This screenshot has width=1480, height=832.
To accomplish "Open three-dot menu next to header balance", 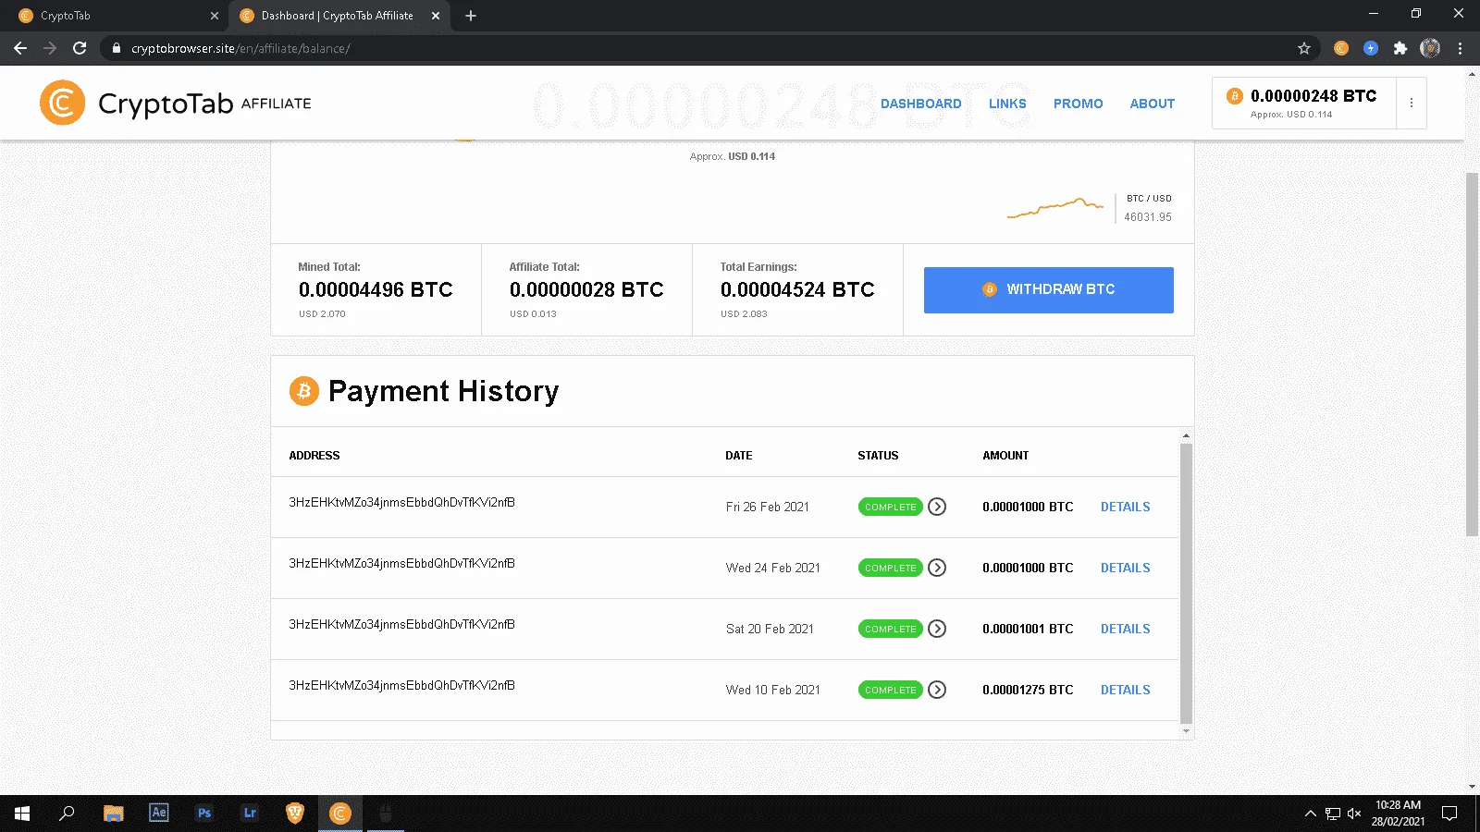I will [x=1412, y=103].
